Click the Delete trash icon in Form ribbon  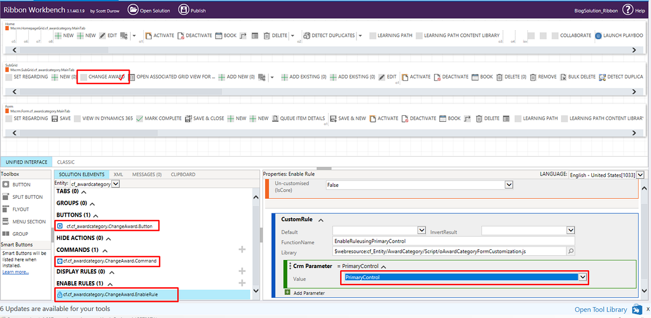[x=480, y=118]
